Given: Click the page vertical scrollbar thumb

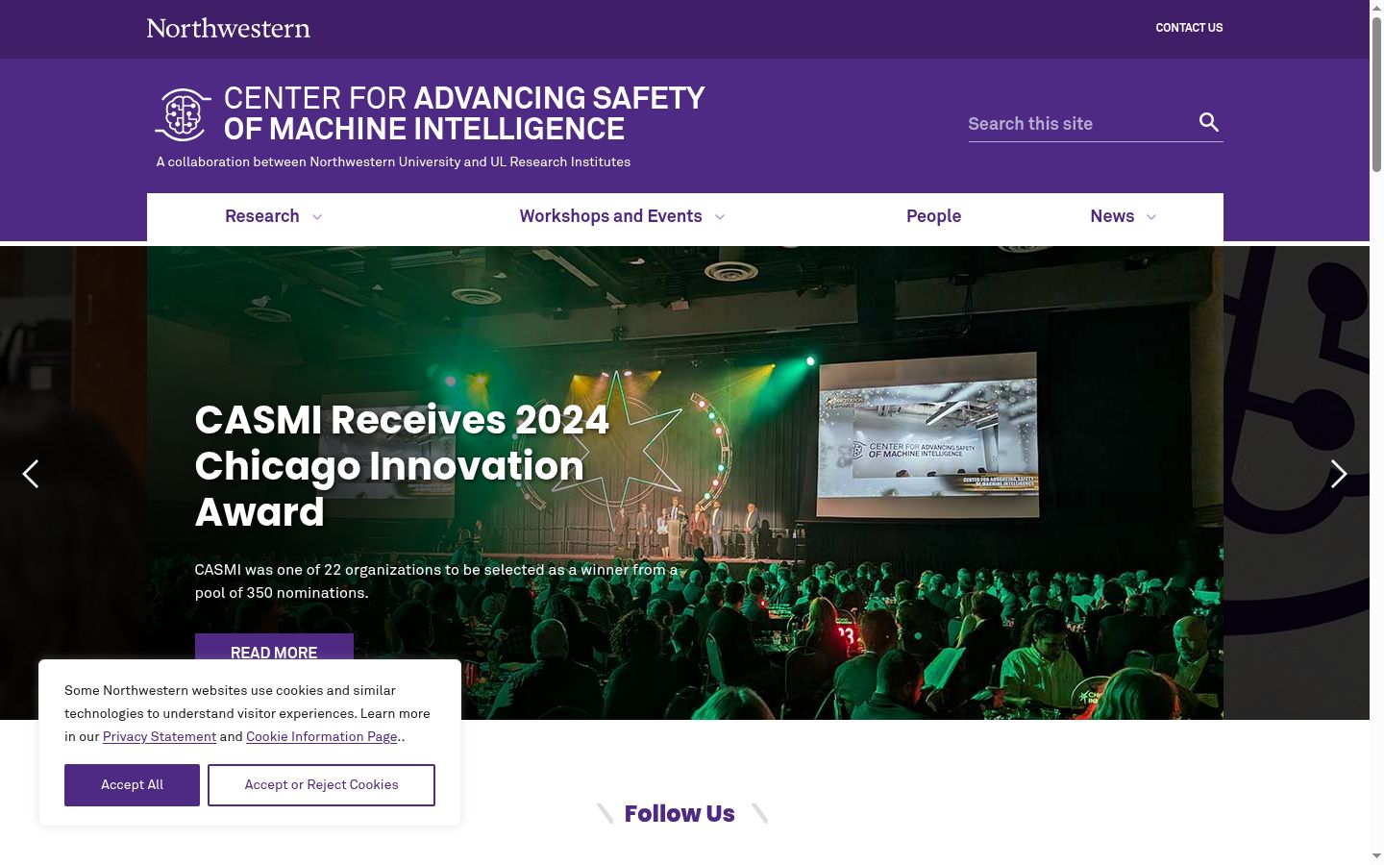Looking at the screenshot, I should tap(1376, 94).
